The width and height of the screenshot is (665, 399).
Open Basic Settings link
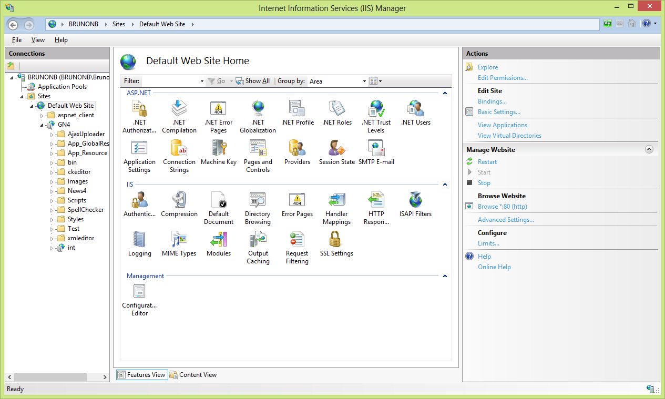tap(499, 112)
